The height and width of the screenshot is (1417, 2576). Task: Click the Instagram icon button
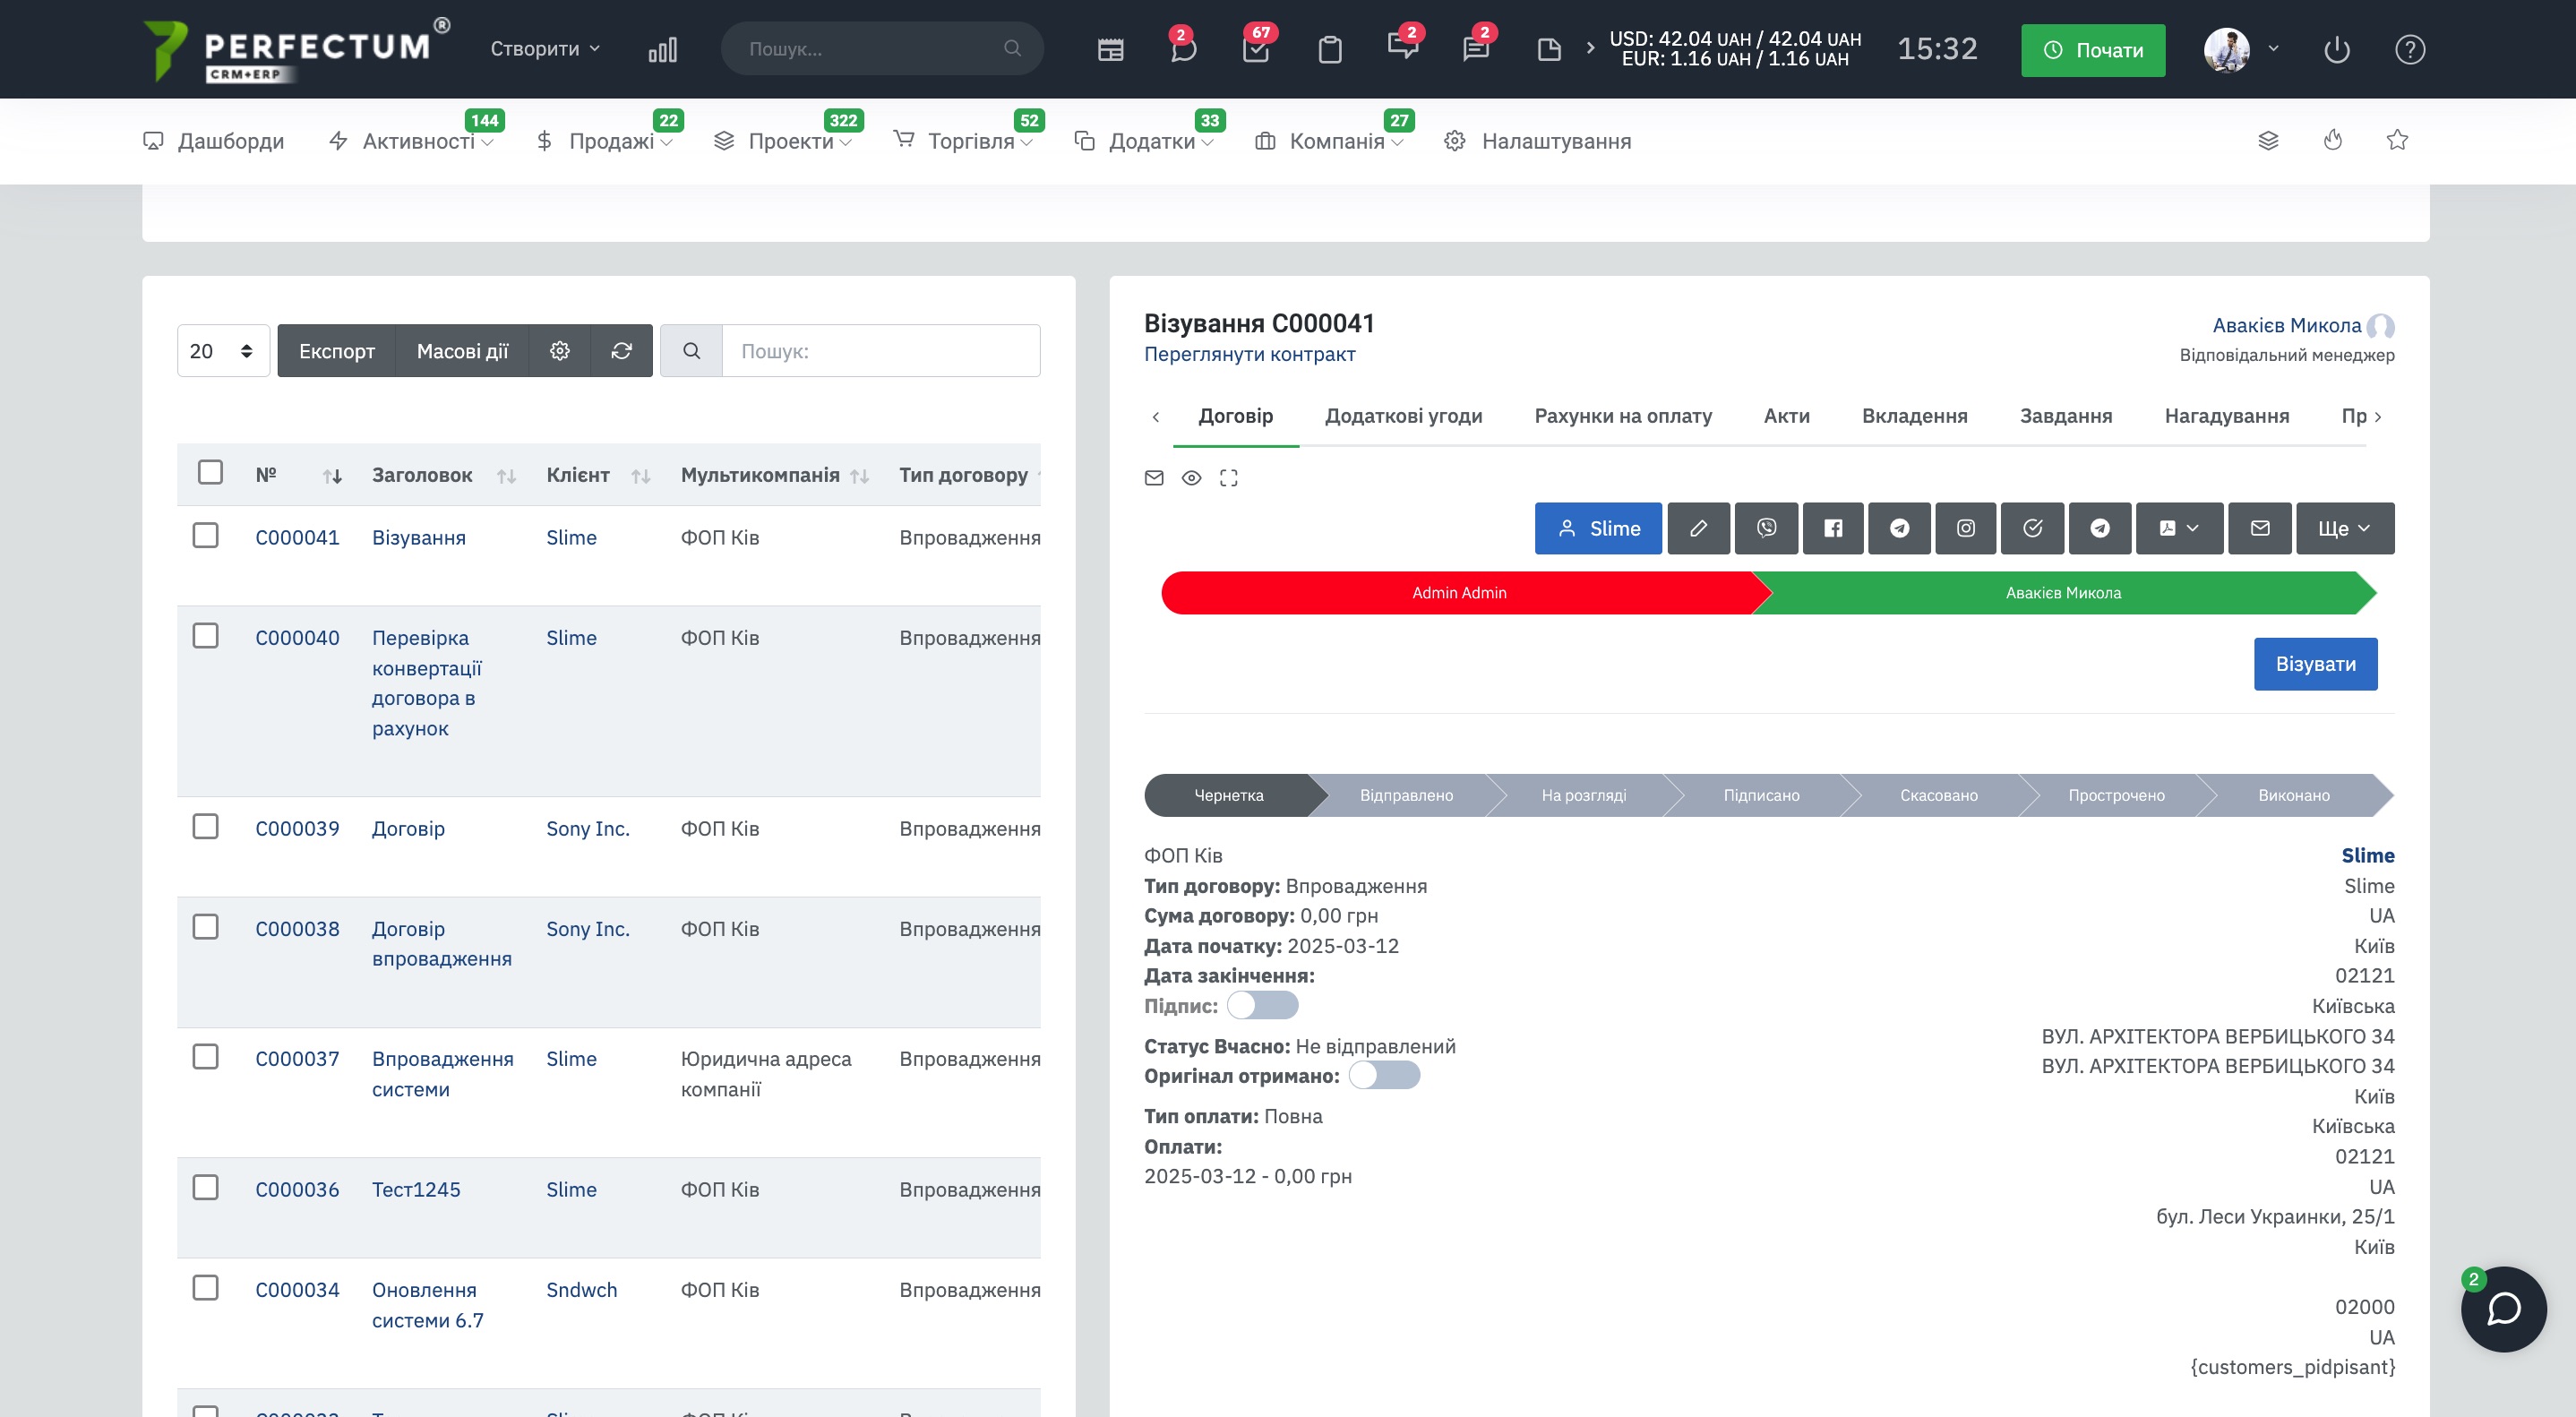tap(1965, 528)
